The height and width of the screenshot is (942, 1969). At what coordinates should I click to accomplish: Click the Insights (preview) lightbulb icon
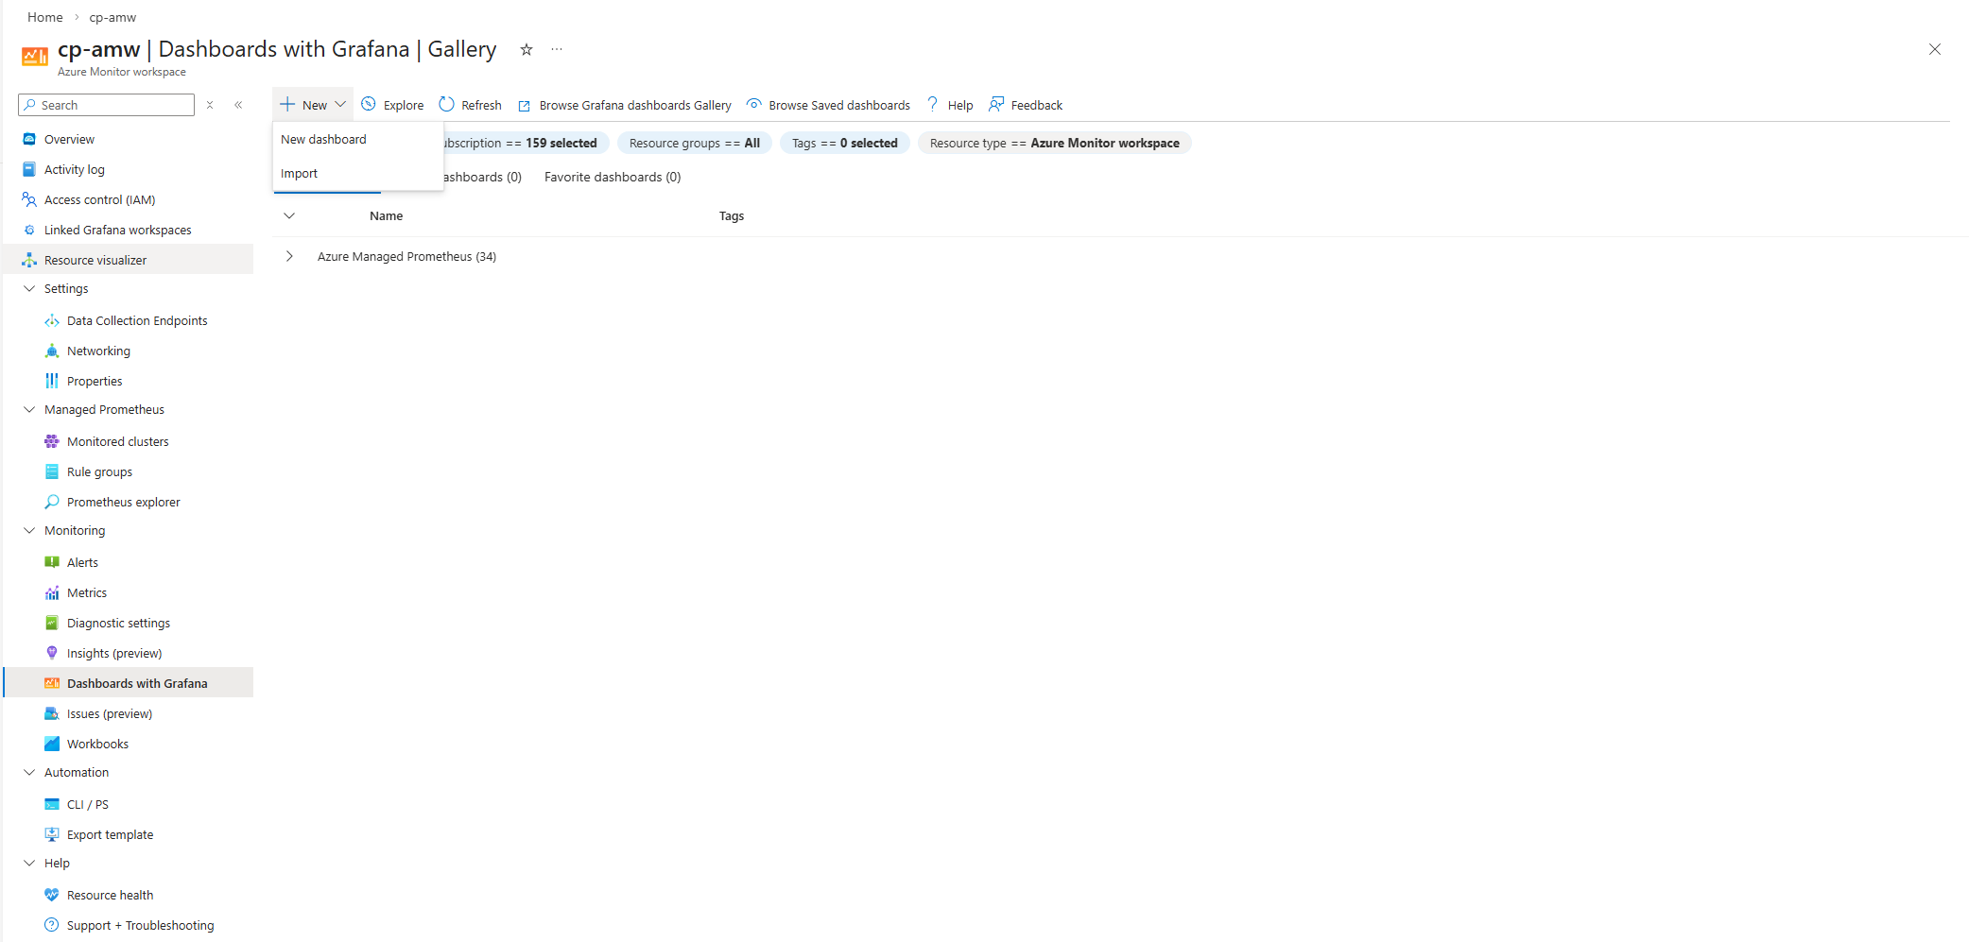coord(52,653)
